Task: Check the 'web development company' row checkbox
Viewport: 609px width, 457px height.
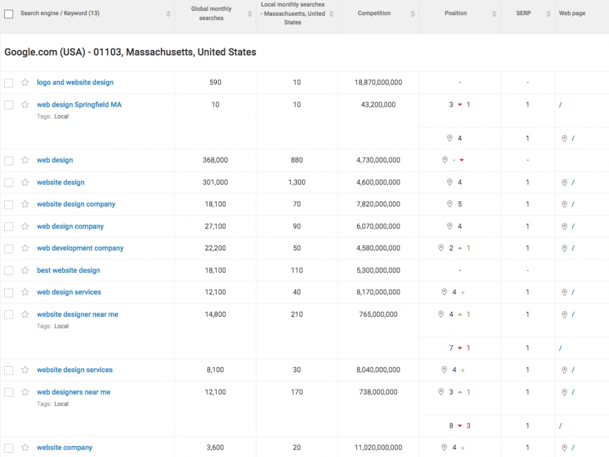Action: 9,249
